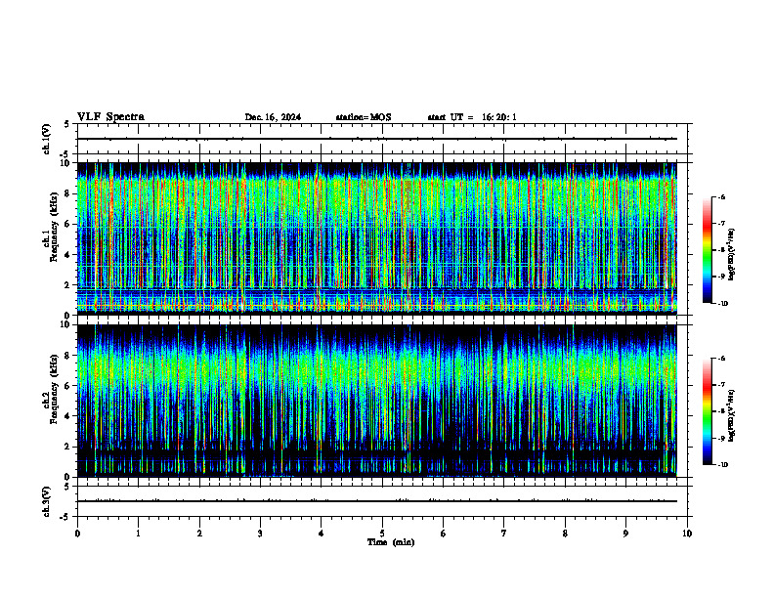This screenshot has width=774, height=598.
Task: Click inside the ch.1 spectrogram panel
Action: (x=376, y=238)
